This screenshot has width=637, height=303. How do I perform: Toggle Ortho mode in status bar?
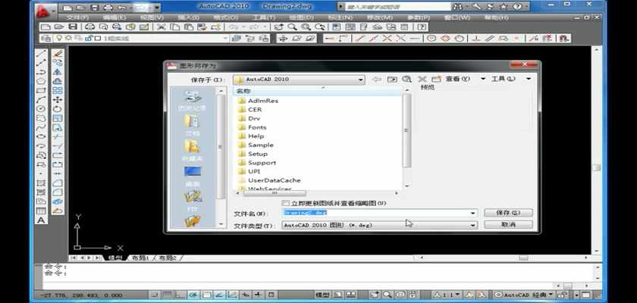tap(180, 295)
